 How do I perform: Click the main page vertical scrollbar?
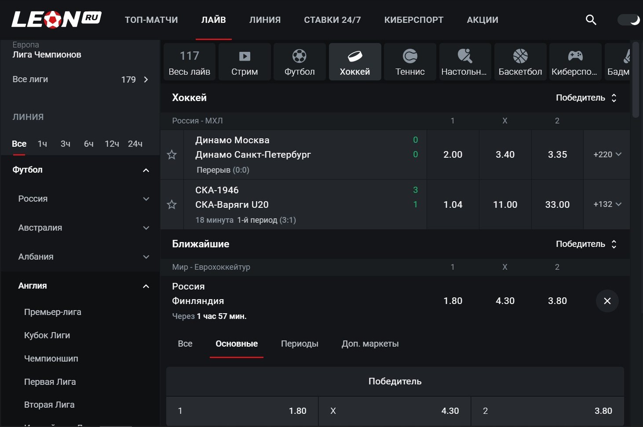(x=636, y=79)
